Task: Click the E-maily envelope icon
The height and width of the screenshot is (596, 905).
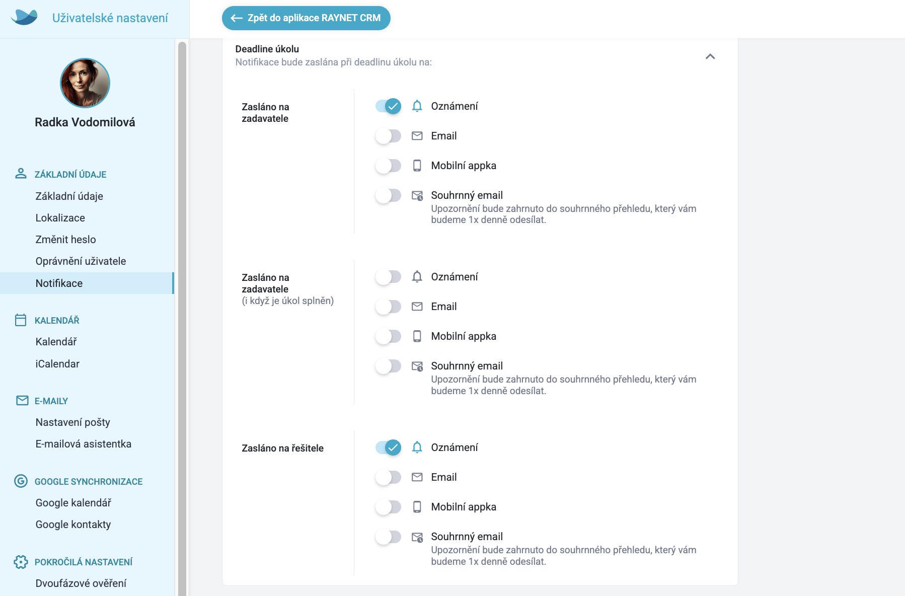Action: click(x=22, y=401)
